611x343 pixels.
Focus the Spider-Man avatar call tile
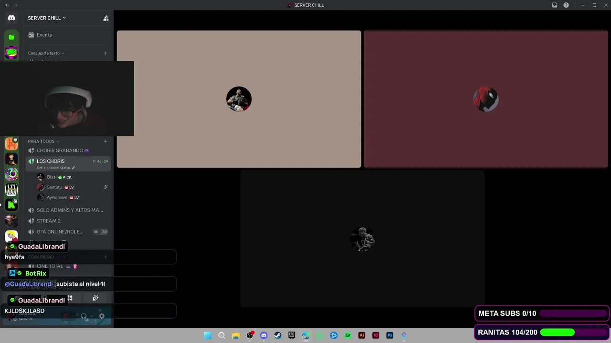(486, 99)
